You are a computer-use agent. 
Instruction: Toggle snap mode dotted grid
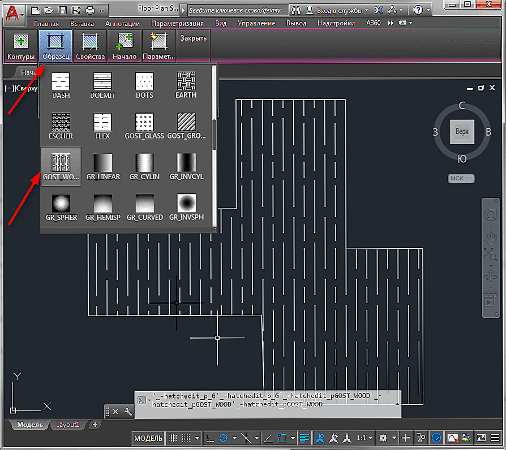pos(186,438)
